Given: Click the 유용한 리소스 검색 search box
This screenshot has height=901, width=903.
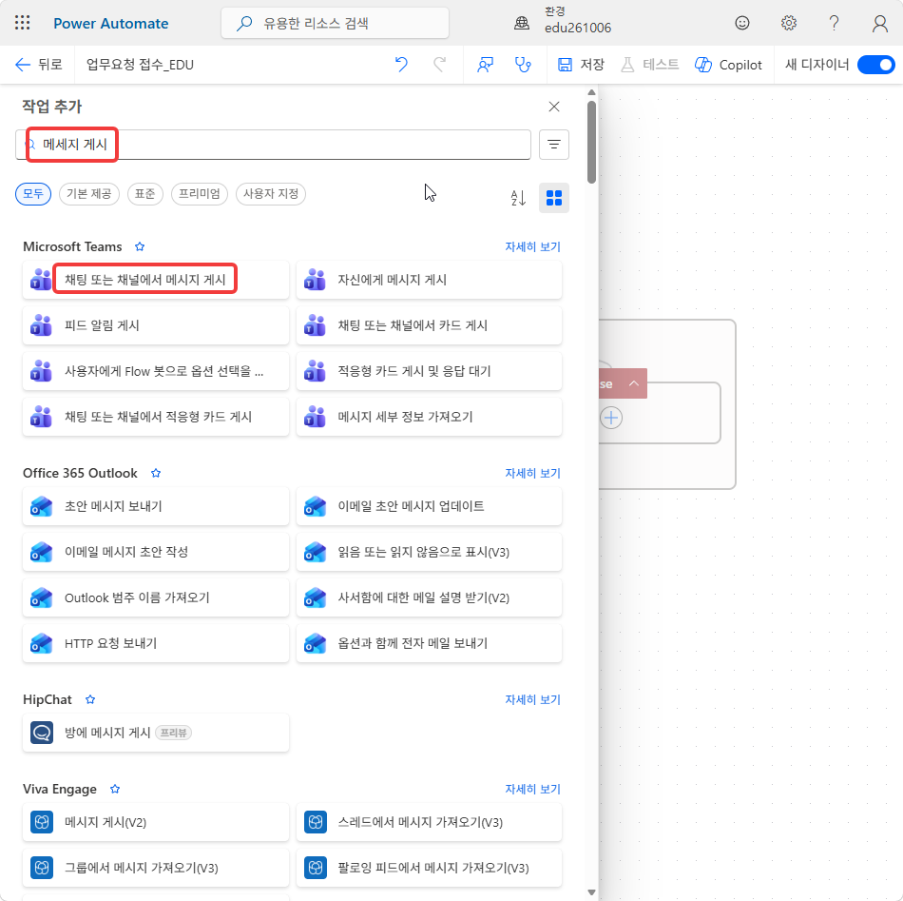Looking at the screenshot, I should [x=336, y=23].
